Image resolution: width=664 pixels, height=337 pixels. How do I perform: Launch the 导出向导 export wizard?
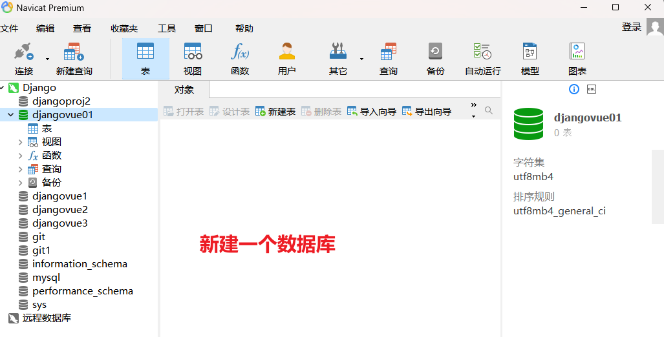(x=427, y=112)
